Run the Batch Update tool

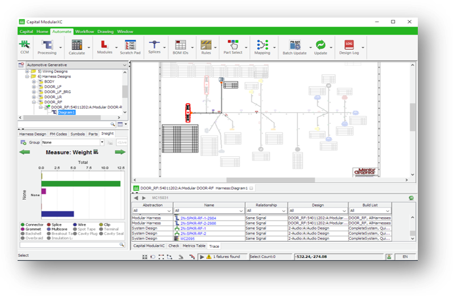pos(295,47)
